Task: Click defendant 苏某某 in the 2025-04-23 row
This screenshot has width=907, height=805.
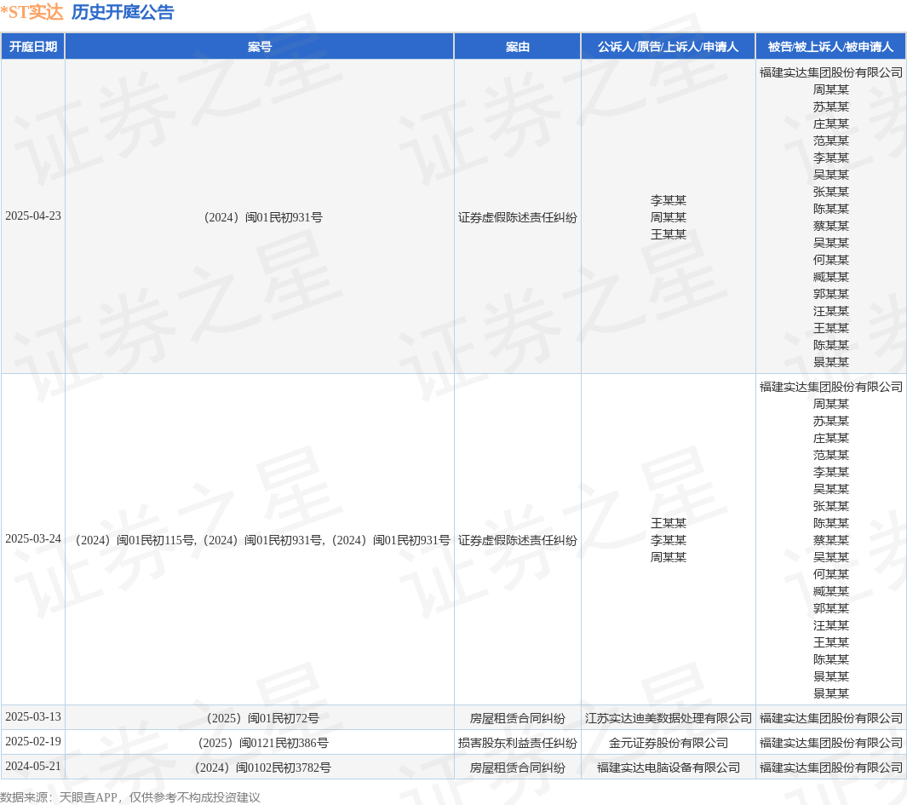Action: 830,106
